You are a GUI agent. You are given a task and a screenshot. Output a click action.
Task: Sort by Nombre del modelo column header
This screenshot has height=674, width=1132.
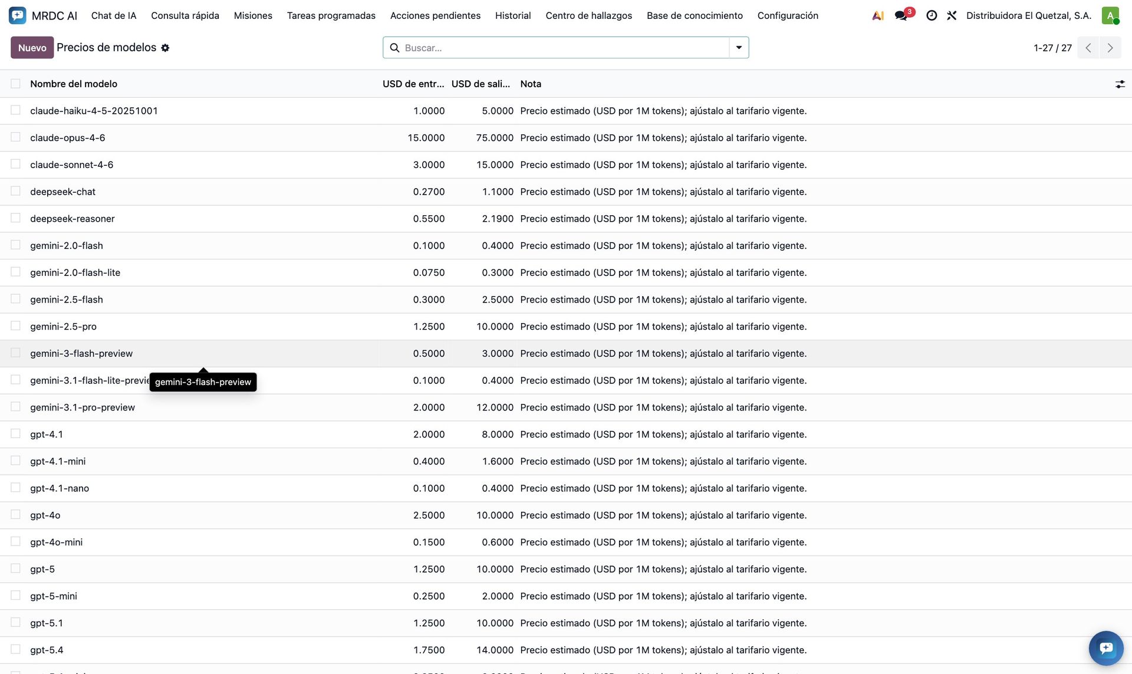(74, 84)
